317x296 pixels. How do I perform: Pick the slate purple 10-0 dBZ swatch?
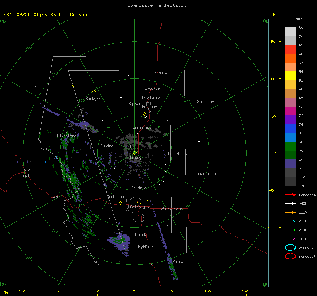[290, 164]
